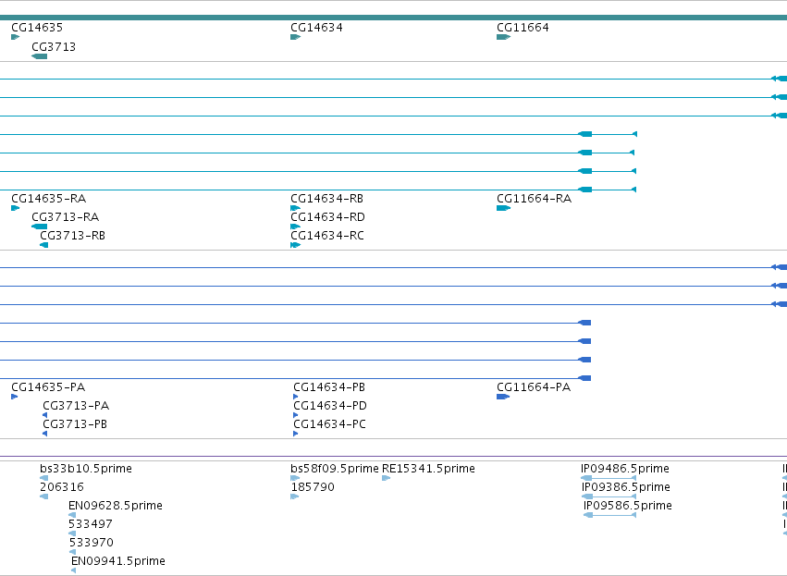Click the CG3713 gene label
This screenshot has width=787, height=576.
point(54,47)
